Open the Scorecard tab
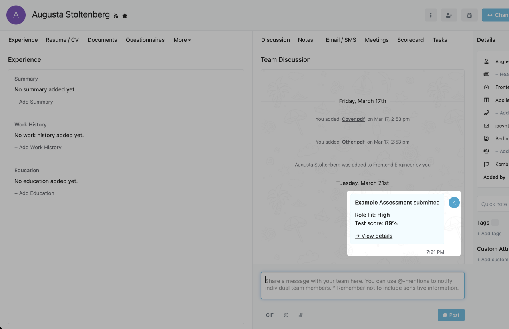 [x=410, y=40]
